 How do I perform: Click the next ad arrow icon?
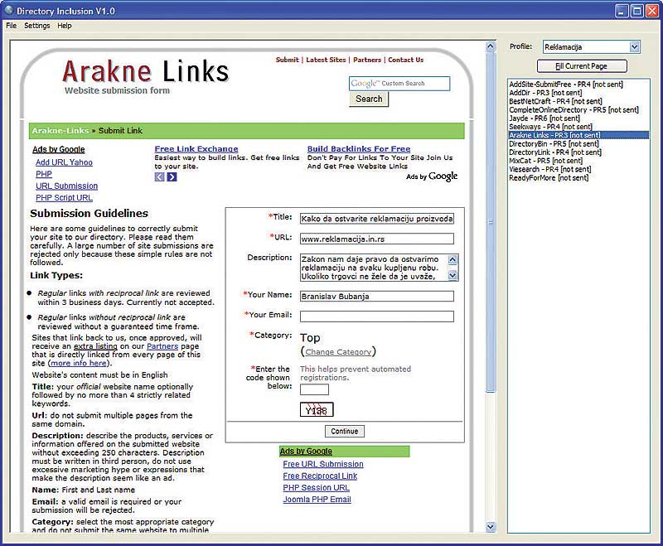(172, 176)
